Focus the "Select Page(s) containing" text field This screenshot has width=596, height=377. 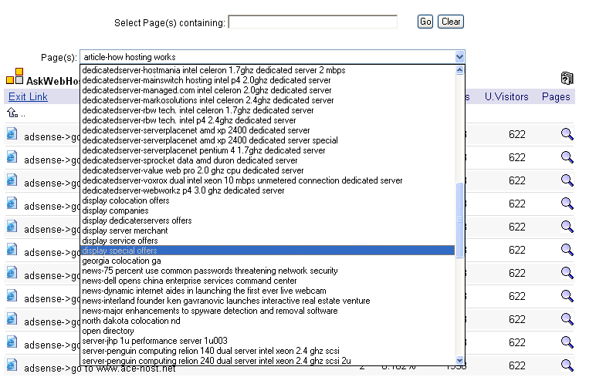click(313, 22)
